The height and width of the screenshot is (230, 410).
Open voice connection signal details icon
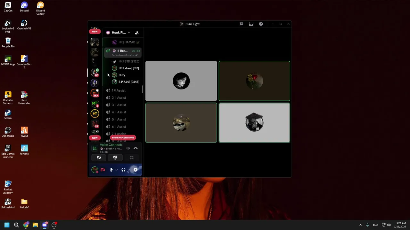94,148
